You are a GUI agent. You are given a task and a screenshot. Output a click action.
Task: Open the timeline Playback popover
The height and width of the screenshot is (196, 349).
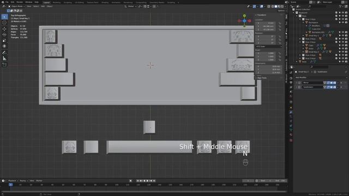13,181
